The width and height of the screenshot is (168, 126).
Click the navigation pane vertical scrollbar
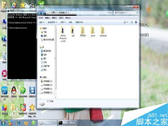55,58
